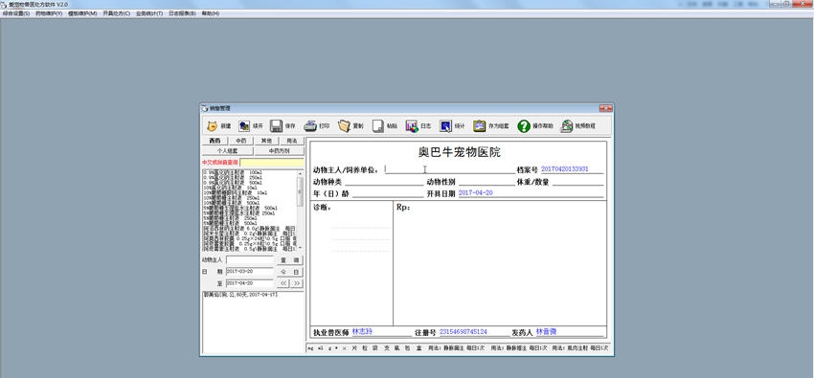Click the 今日 (Today) button

click(x=289, y=272)
